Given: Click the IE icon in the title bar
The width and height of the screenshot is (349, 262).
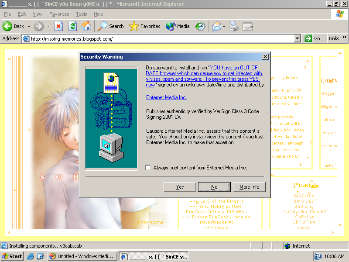Looking at the screenshot, I should click(x=4, y=4).
